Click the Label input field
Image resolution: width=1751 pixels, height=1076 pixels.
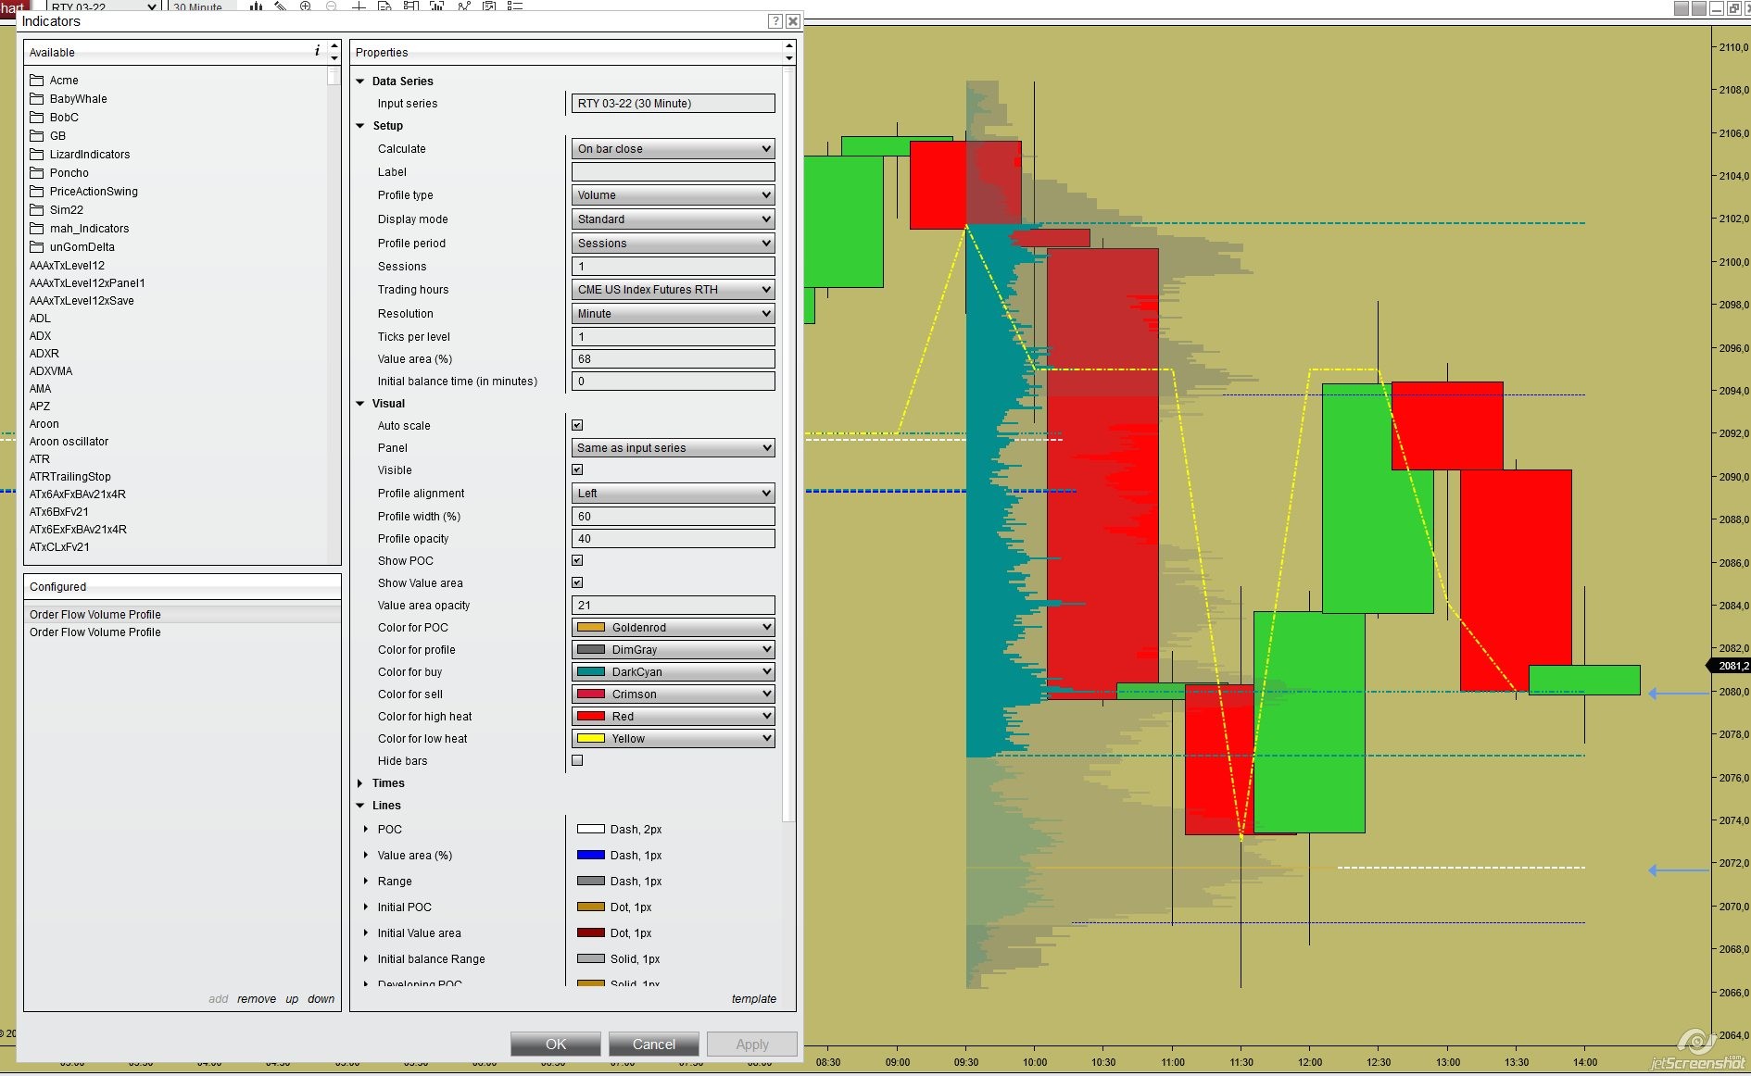[674, 171]
